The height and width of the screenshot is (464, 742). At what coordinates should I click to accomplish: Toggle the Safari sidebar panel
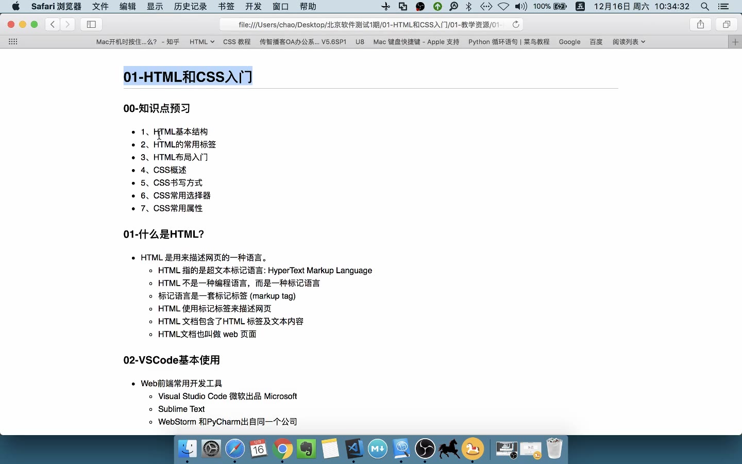[91, 24]
